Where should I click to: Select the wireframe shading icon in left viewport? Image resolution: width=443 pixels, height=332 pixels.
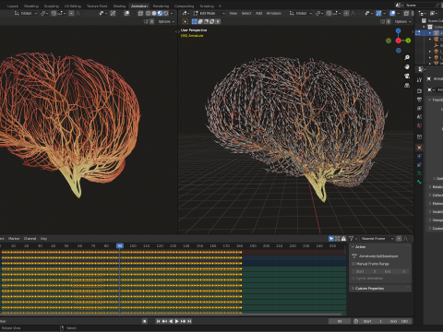click(149, 13)
